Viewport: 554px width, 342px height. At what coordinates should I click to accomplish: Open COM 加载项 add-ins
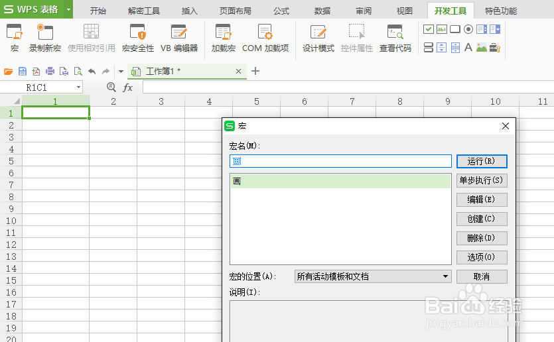click(265, 38)
